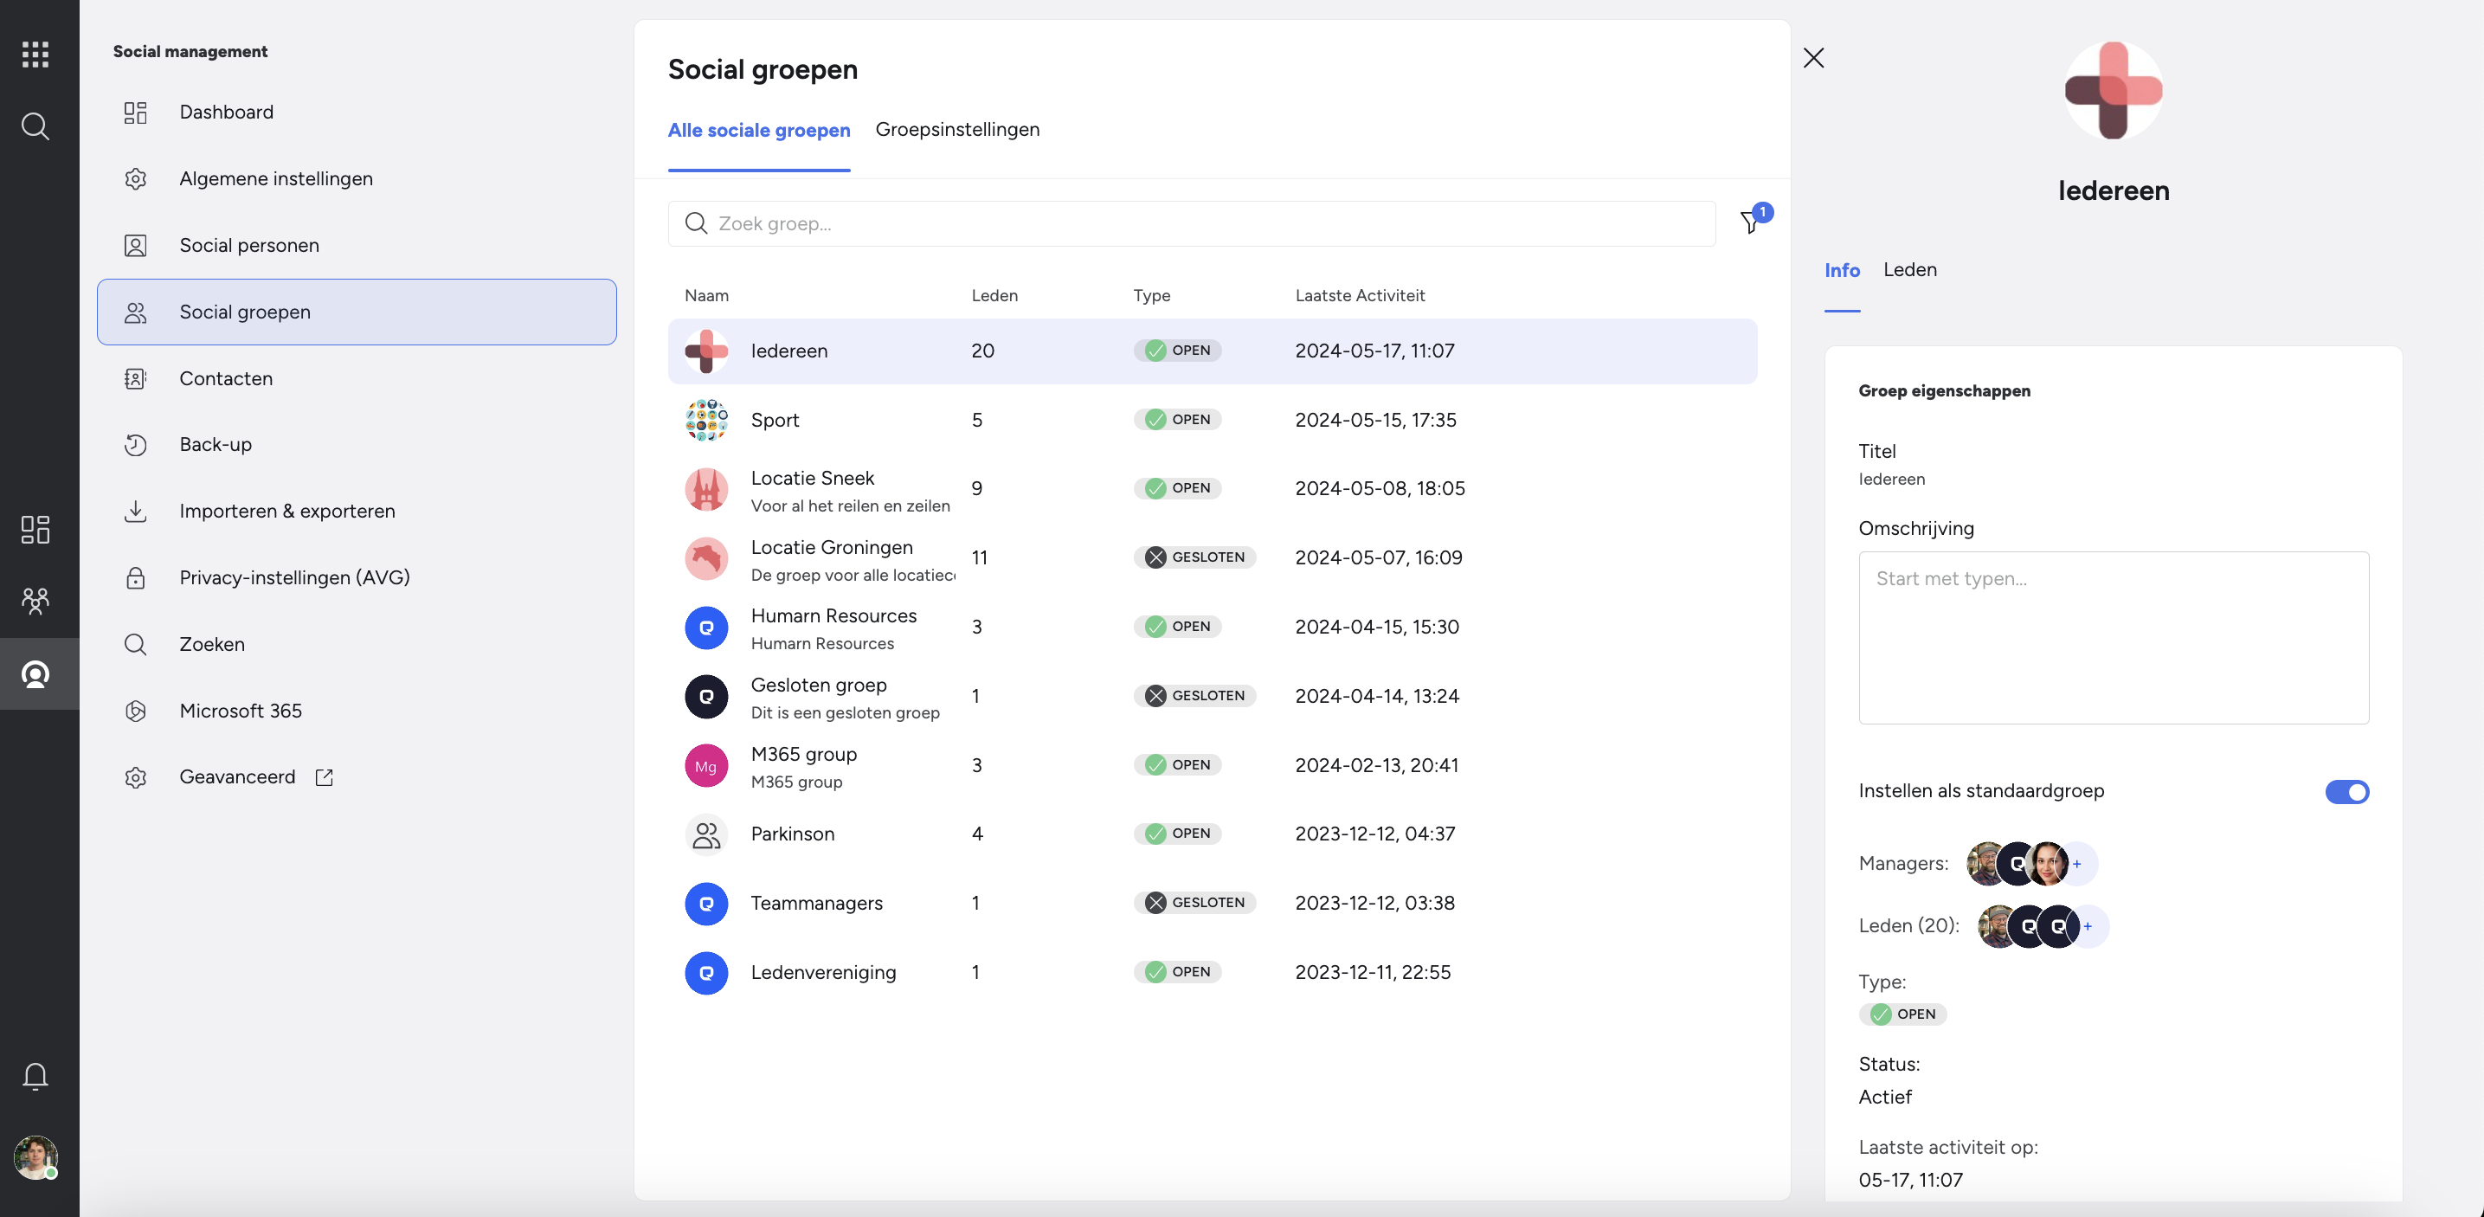Click the user profile avatar at bottom left

tap(35, 1156)
